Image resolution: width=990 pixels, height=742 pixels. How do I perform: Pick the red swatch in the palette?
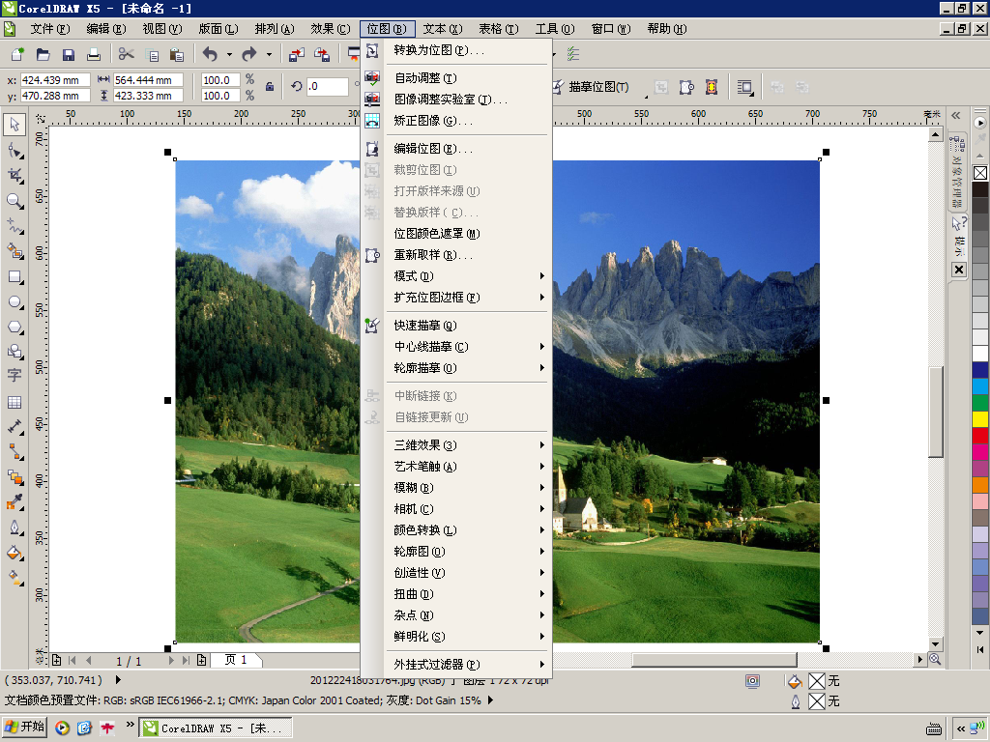pyautogui.click(x=980, y=436)
